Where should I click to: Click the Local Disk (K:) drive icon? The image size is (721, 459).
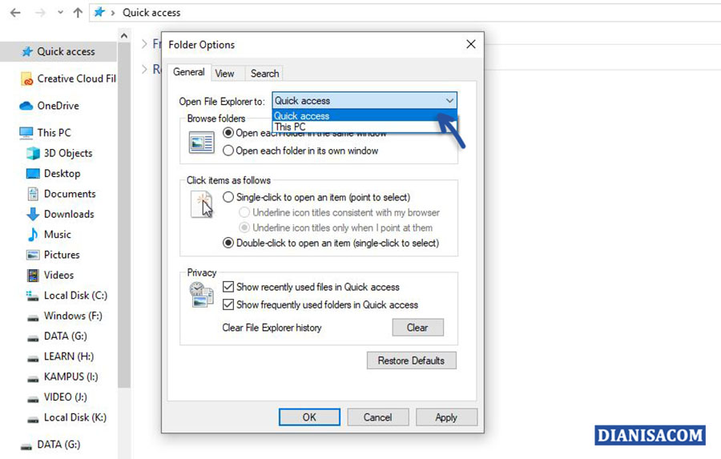click(33, 418)
